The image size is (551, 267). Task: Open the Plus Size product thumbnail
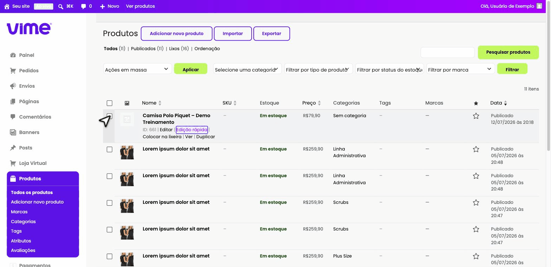(127, 260)
